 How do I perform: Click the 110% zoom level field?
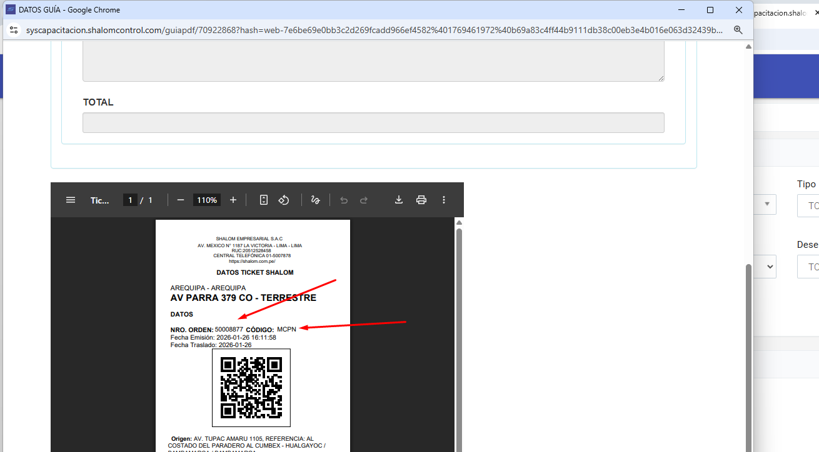point(207,200)
